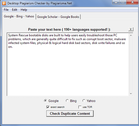Image resolution: width=139 pixels, height=126 pixels.
Task: Select the Google radio button
Action: pos(45,101)
